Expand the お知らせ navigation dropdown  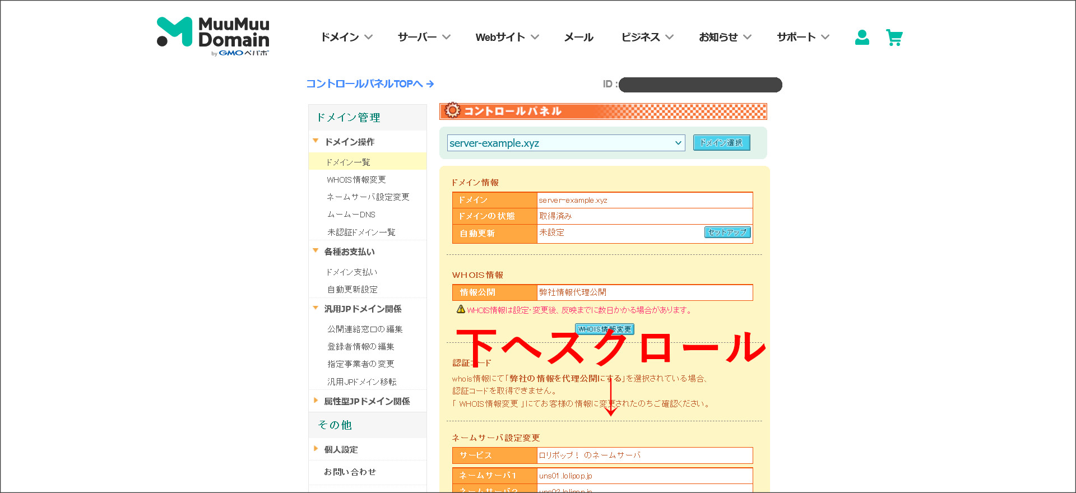pos(725,37)
